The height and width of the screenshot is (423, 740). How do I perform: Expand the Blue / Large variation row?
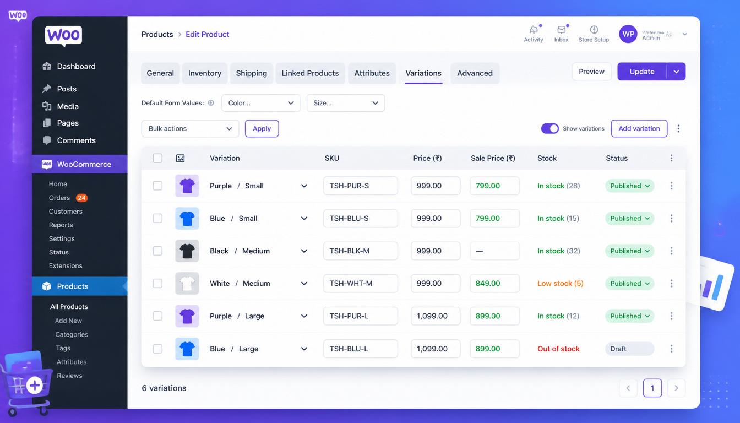click(x=304, y=349)
